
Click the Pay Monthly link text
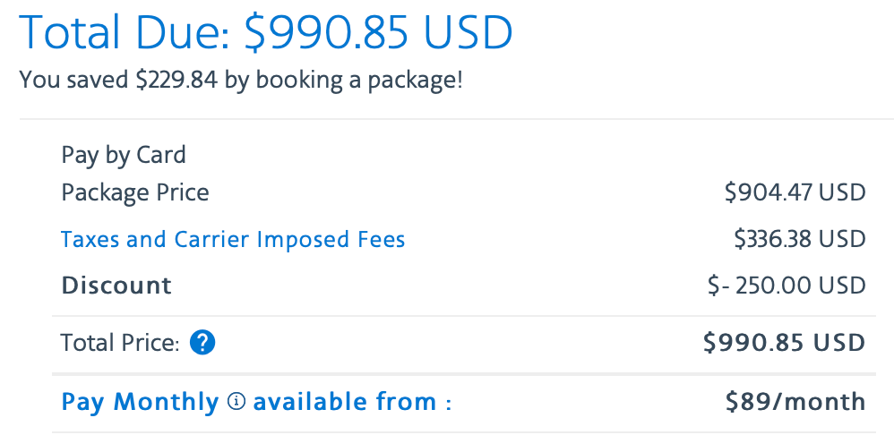140,403
